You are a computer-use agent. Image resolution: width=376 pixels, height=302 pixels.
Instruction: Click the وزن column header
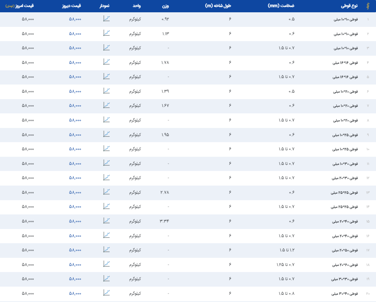pos(164,6)
